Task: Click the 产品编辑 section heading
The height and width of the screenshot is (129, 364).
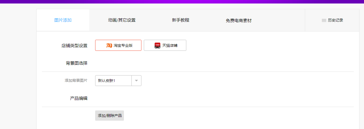Action: tap(79, 98)
